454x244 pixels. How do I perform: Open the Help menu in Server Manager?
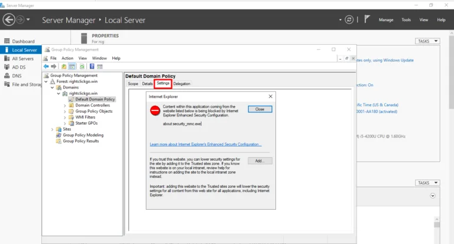441,20
